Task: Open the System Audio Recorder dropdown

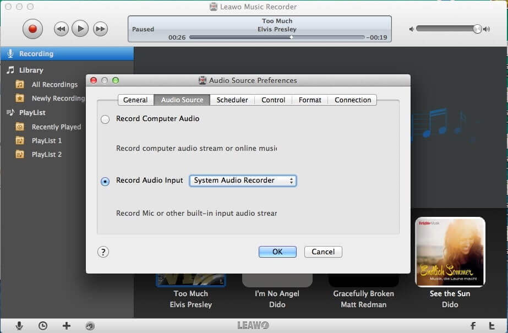Action: pyautogui.click(x=242, y=181)
